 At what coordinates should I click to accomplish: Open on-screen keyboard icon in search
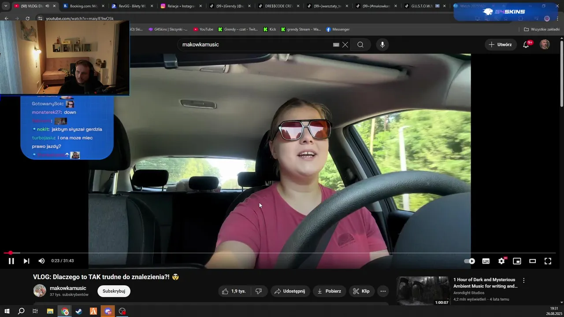[336, 44]
